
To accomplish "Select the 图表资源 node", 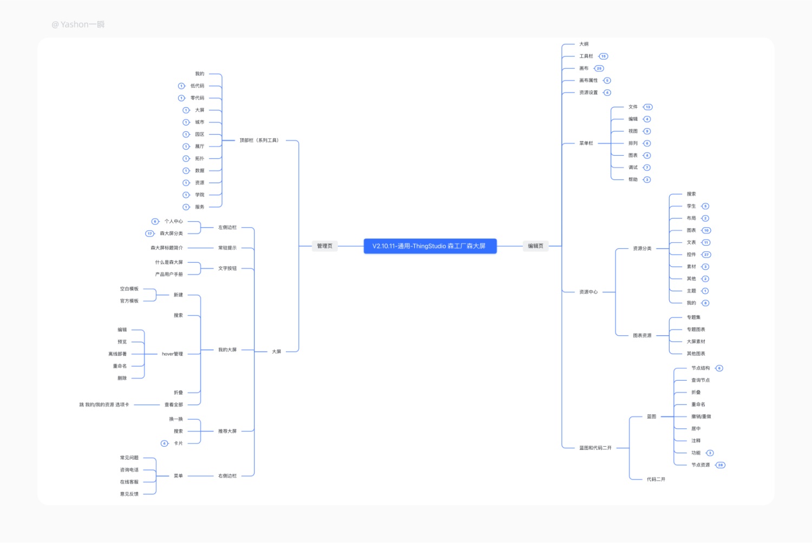I will [643, 336].
